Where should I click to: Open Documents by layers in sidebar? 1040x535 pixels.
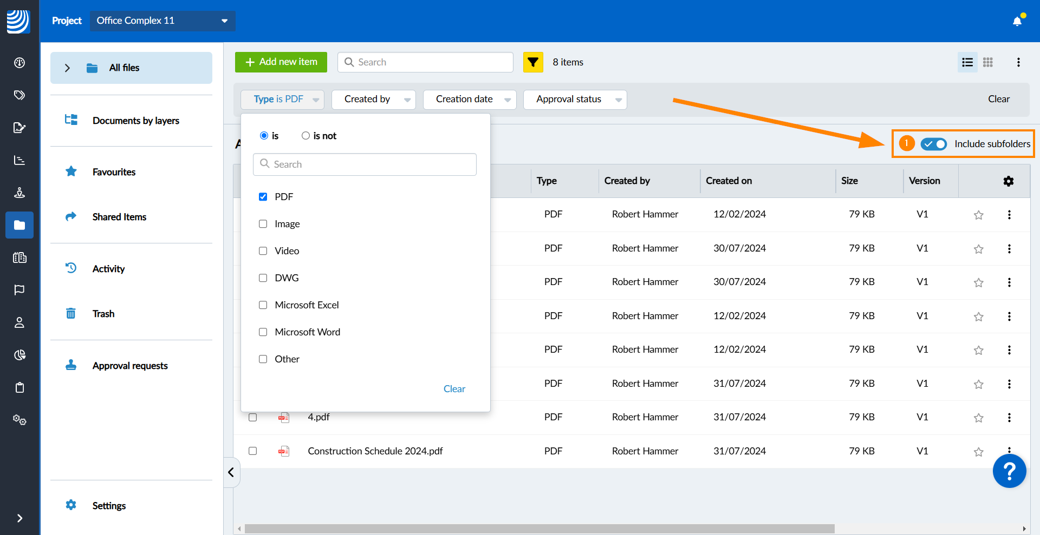pyautogui.click(x=135, y=121)
